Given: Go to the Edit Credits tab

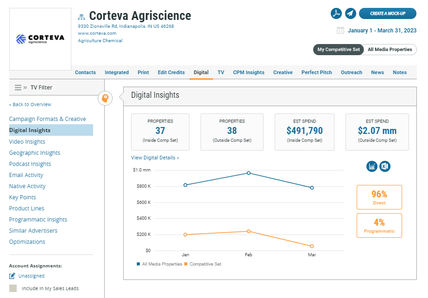Looking at the screenshot, I should pyautogui.click(x=171, y=72).
